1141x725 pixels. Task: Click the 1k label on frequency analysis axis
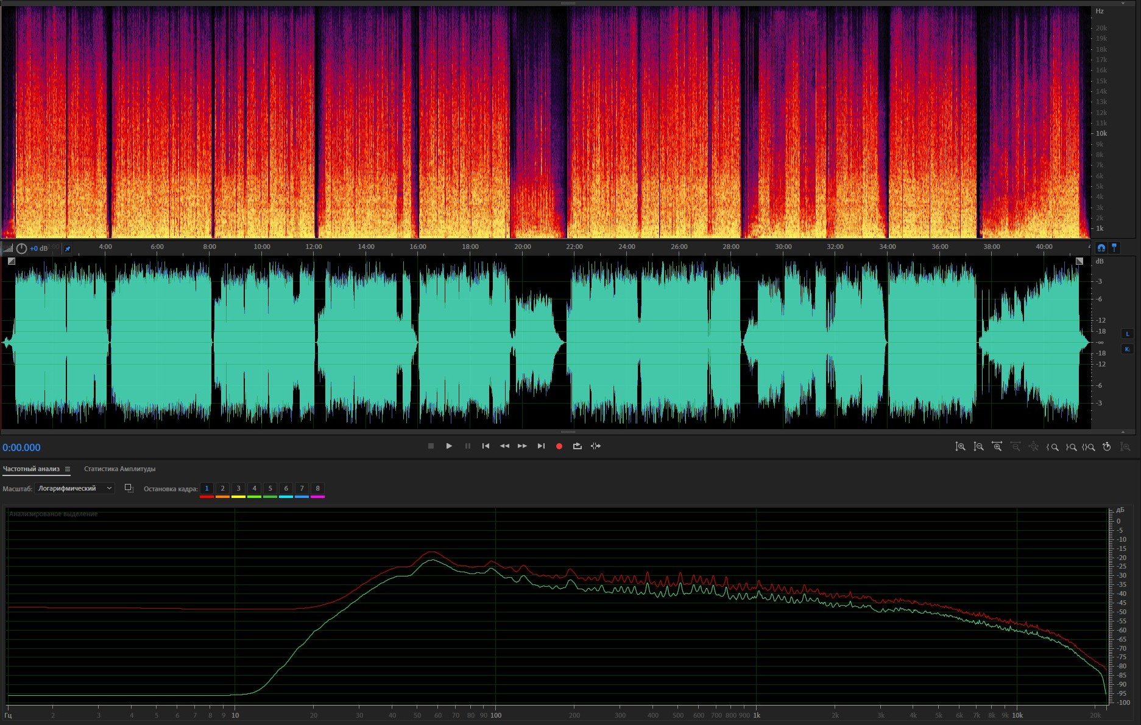(756, 715)
